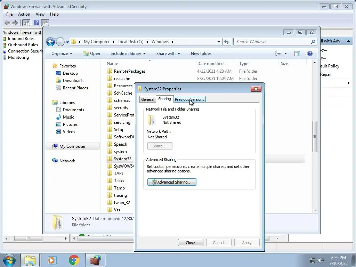Click the Back arrow in Firewall toolbar

[7, 23]
